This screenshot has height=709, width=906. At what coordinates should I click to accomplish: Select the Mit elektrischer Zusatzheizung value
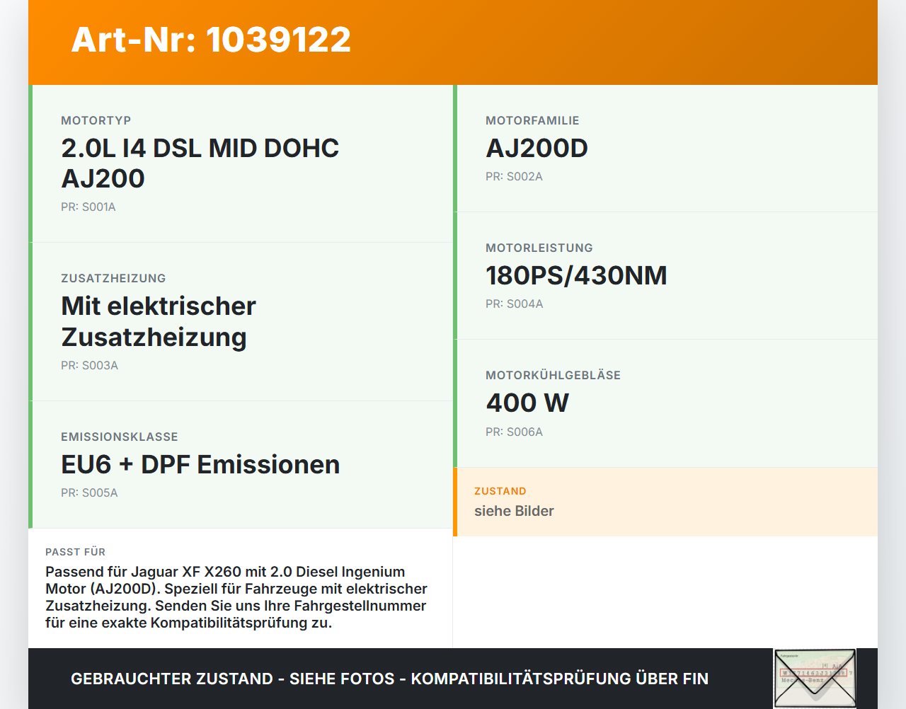pyautogui.click(x=159, y=322)
